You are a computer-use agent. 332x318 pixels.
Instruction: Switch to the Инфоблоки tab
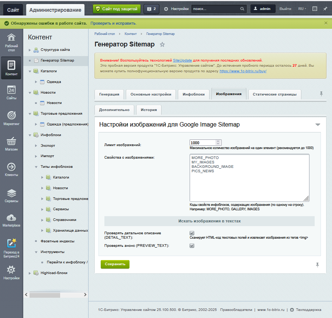194,94
